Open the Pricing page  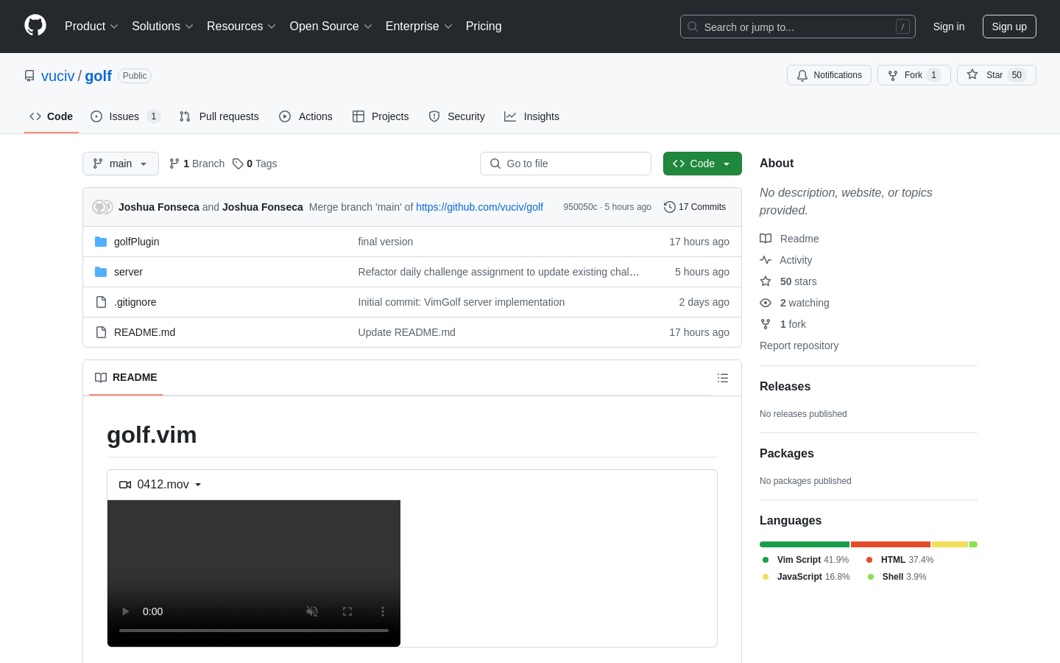pos(484,26)
